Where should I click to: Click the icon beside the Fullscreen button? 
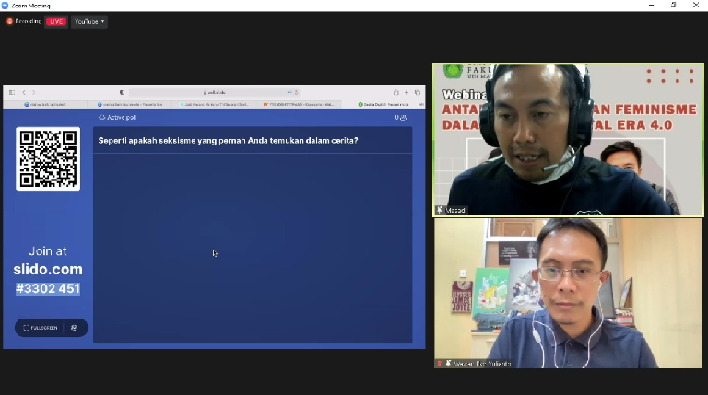point(75,328)
